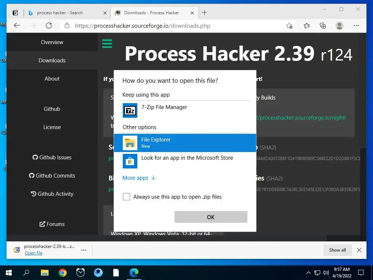Toggle the green hamburger menu icon

click(x=107, y=44)
